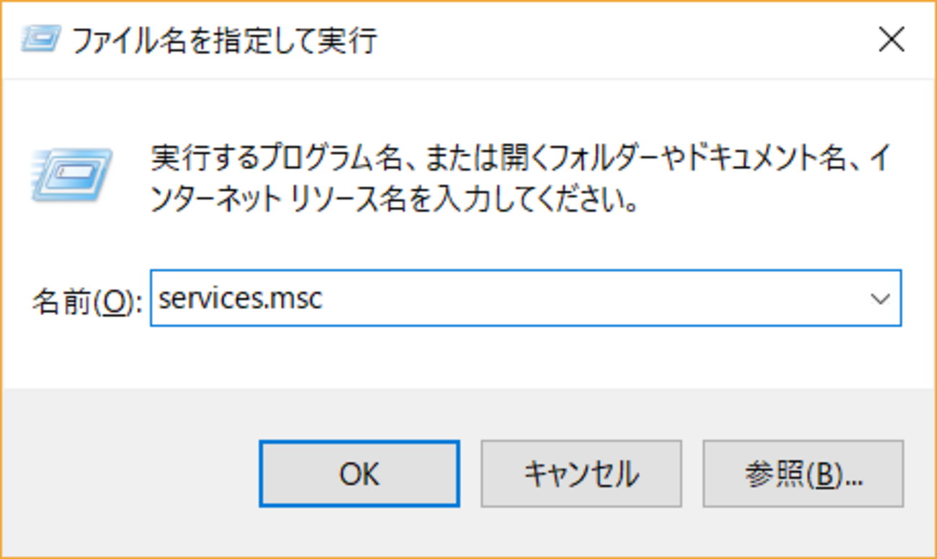Focus the 名前 input field
Viewport: 937px width, 559px height.
pos(526,299)
